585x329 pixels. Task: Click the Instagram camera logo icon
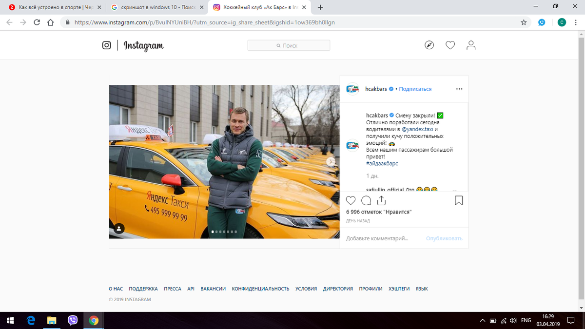pos(106,45)
